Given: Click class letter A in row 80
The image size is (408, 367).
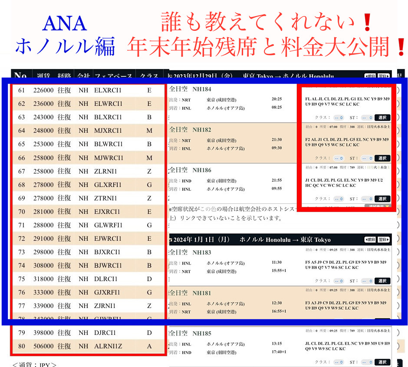Looking at the screenshot, I should 149,347.
